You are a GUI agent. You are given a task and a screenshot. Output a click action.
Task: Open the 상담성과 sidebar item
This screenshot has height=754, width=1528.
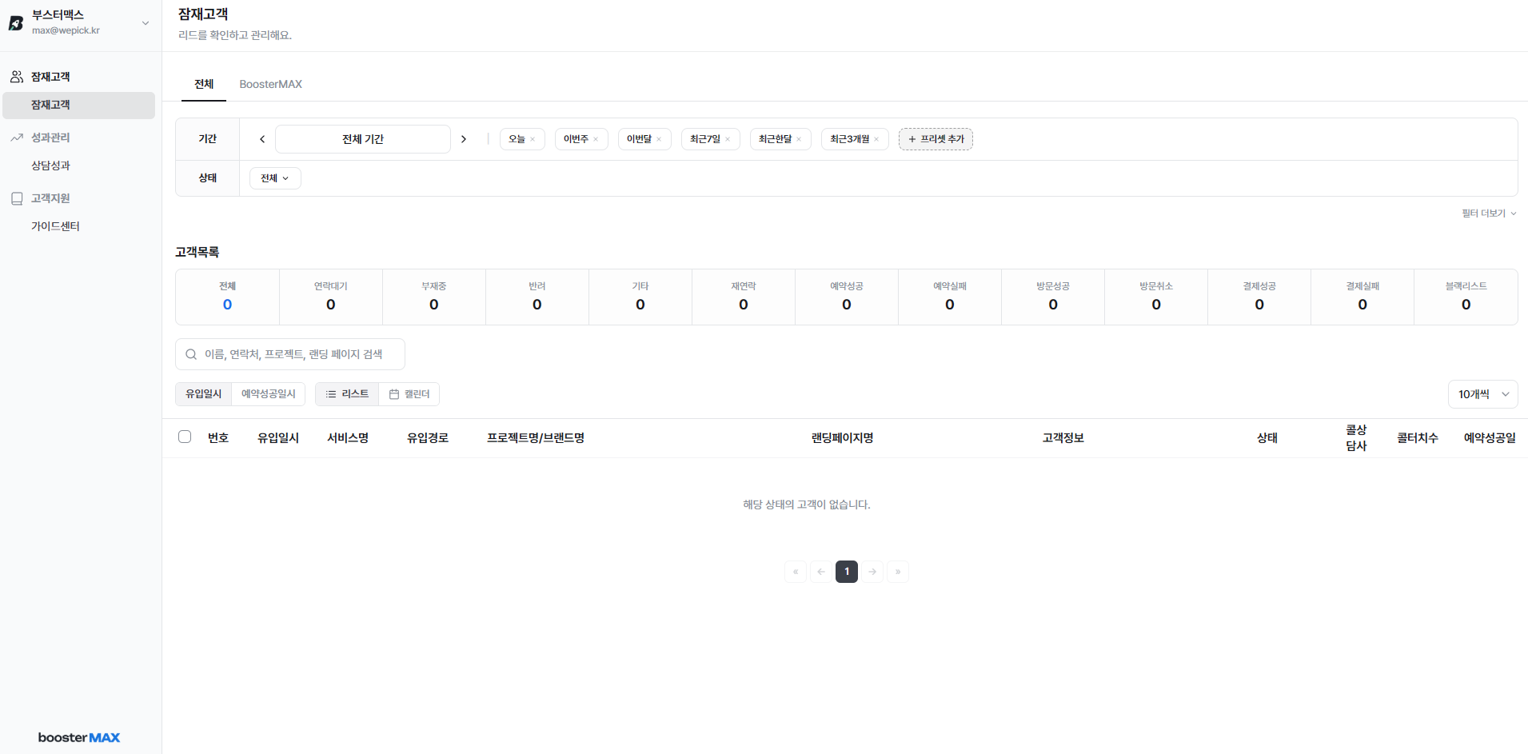(x=50, y=166)
